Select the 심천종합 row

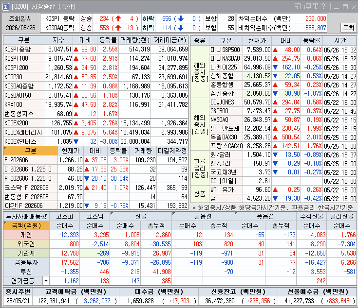click(x=283, y=94)
